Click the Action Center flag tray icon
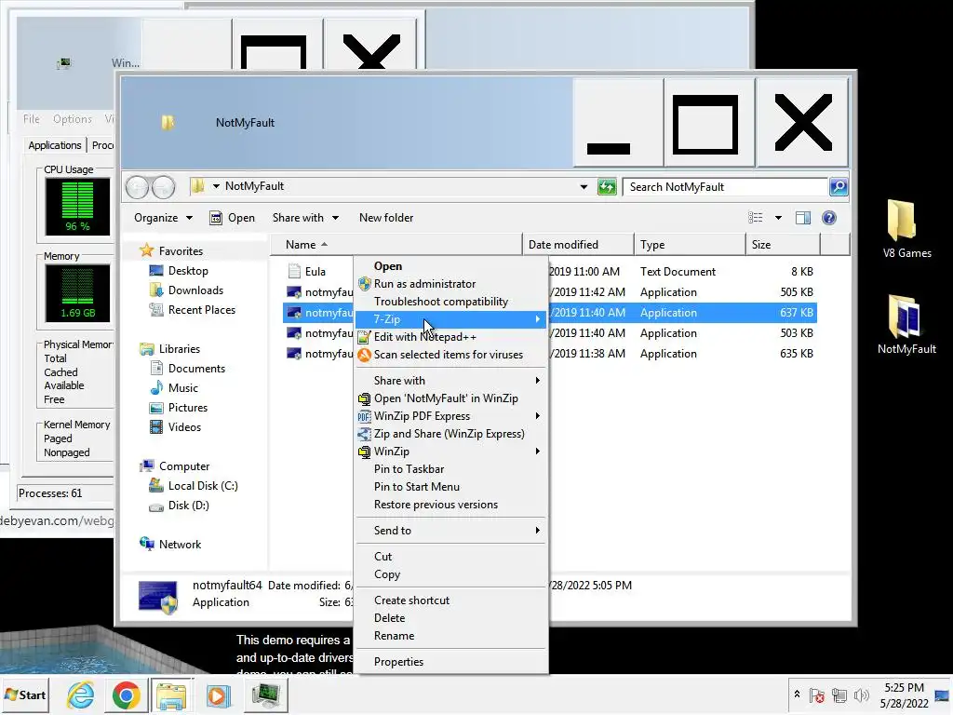The image size is (953, 715). [817, 695]
